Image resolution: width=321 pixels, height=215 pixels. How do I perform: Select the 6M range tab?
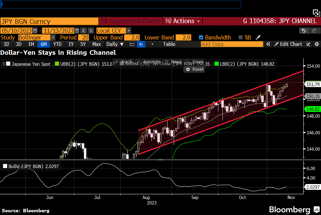(x=44, y=44)
